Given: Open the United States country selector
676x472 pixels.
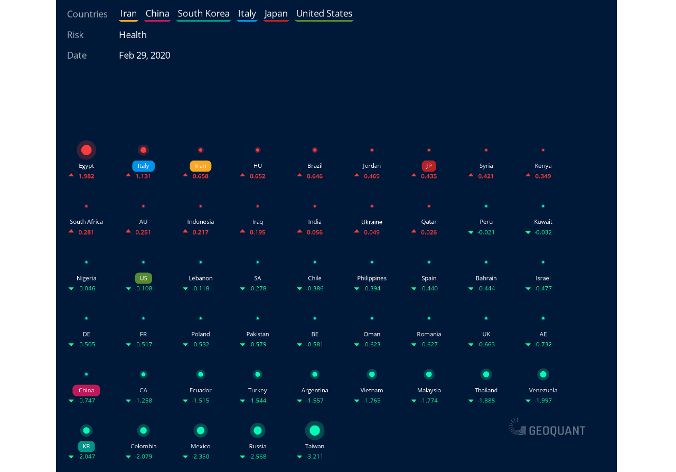Looking at the screenshot, I should [324, 14].
